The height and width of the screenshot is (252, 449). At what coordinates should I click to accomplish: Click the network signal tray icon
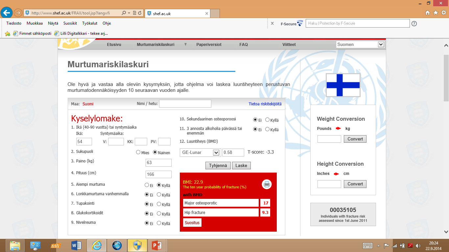(x=394, y=245)
